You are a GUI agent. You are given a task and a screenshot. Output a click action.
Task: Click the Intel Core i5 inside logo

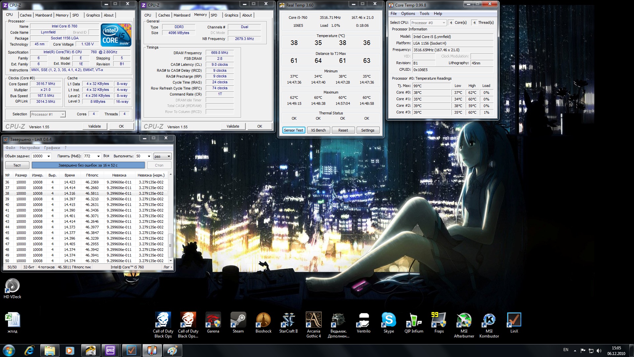pyautogui.click(x=116, y=35)
